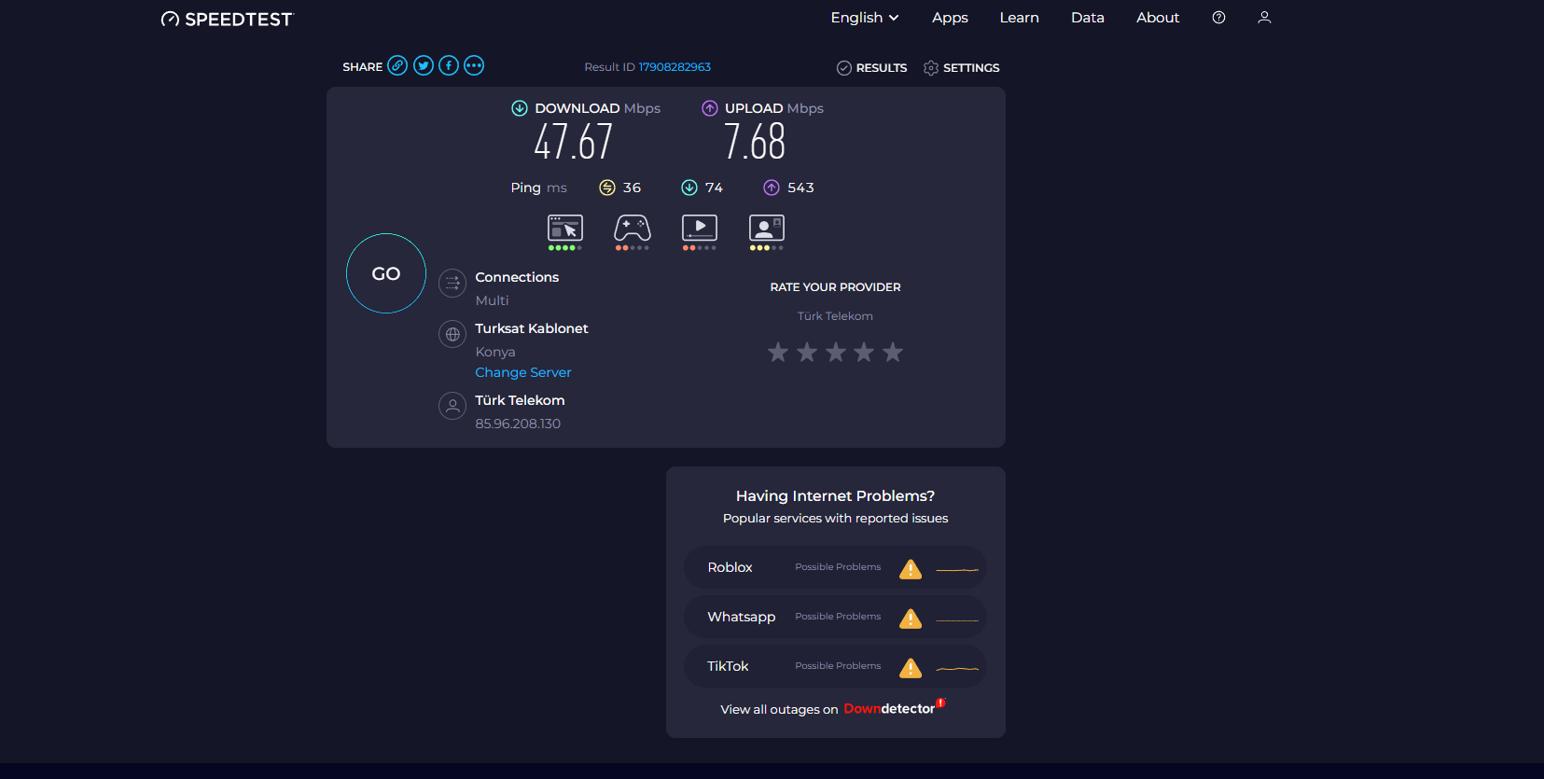This screenshot has width=1544, height=779.
Task: Open the Apps menu
Action: tap(950, 18)
